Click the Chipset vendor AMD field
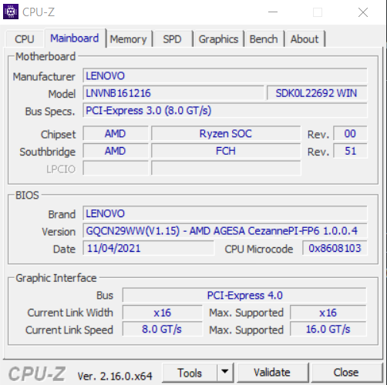 [116, 133]
